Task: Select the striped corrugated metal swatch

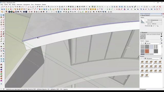Action: point(156,47)
